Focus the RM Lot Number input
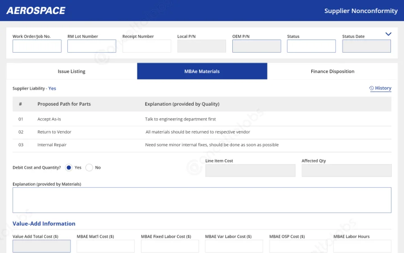This screenshot has width=404, height=253. 92,46
